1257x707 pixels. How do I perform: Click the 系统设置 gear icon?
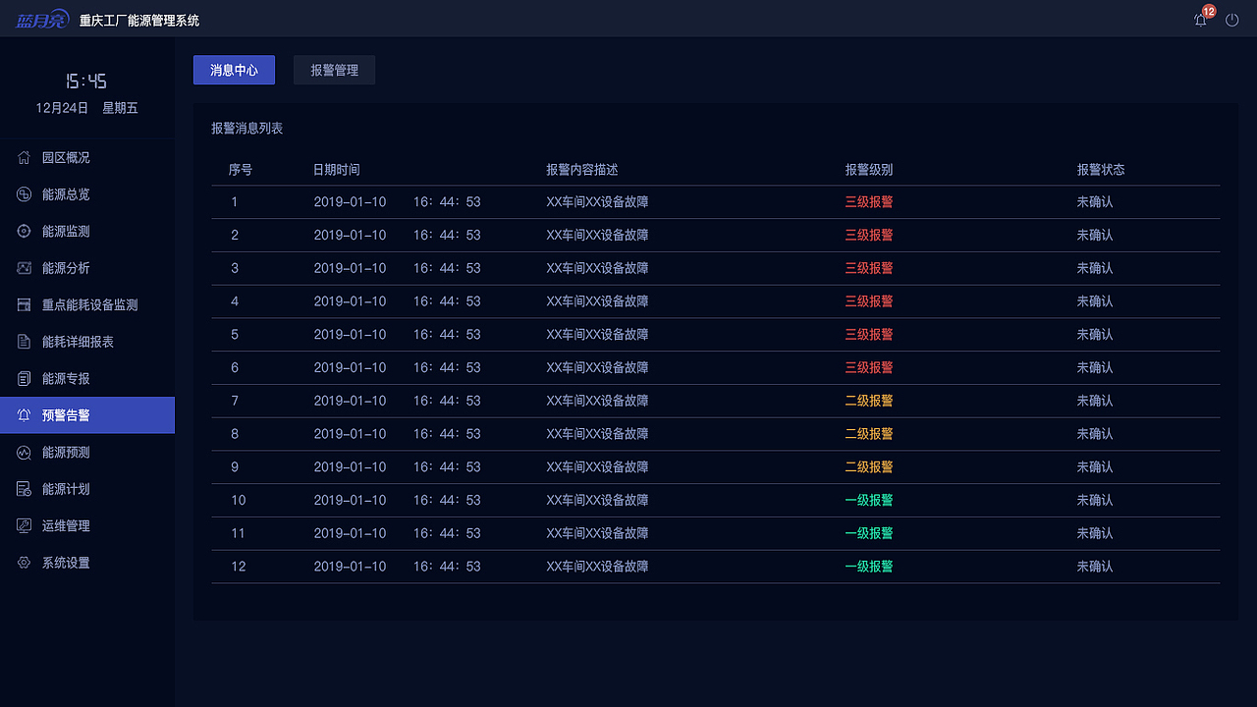[25, 563]
